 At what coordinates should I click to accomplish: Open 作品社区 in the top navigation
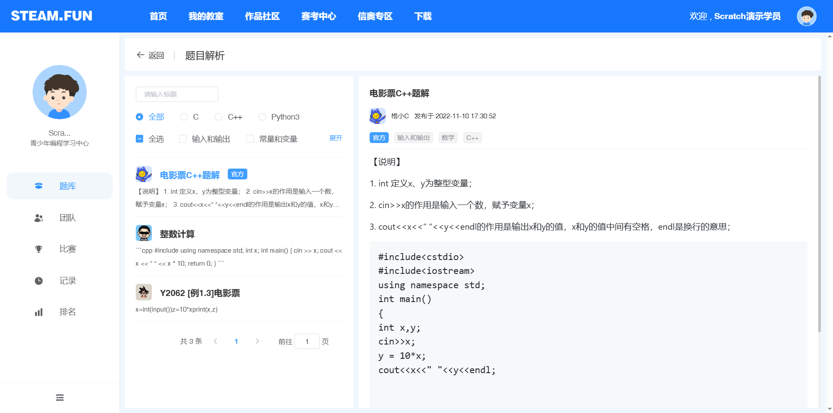click(262, 16)
